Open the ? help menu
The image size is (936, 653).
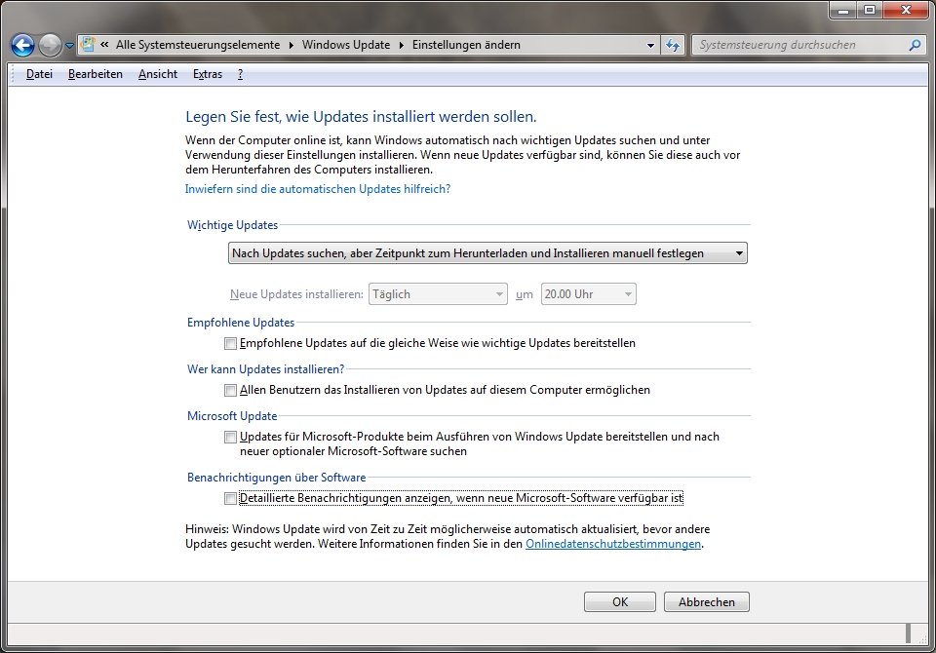point(240,74)
